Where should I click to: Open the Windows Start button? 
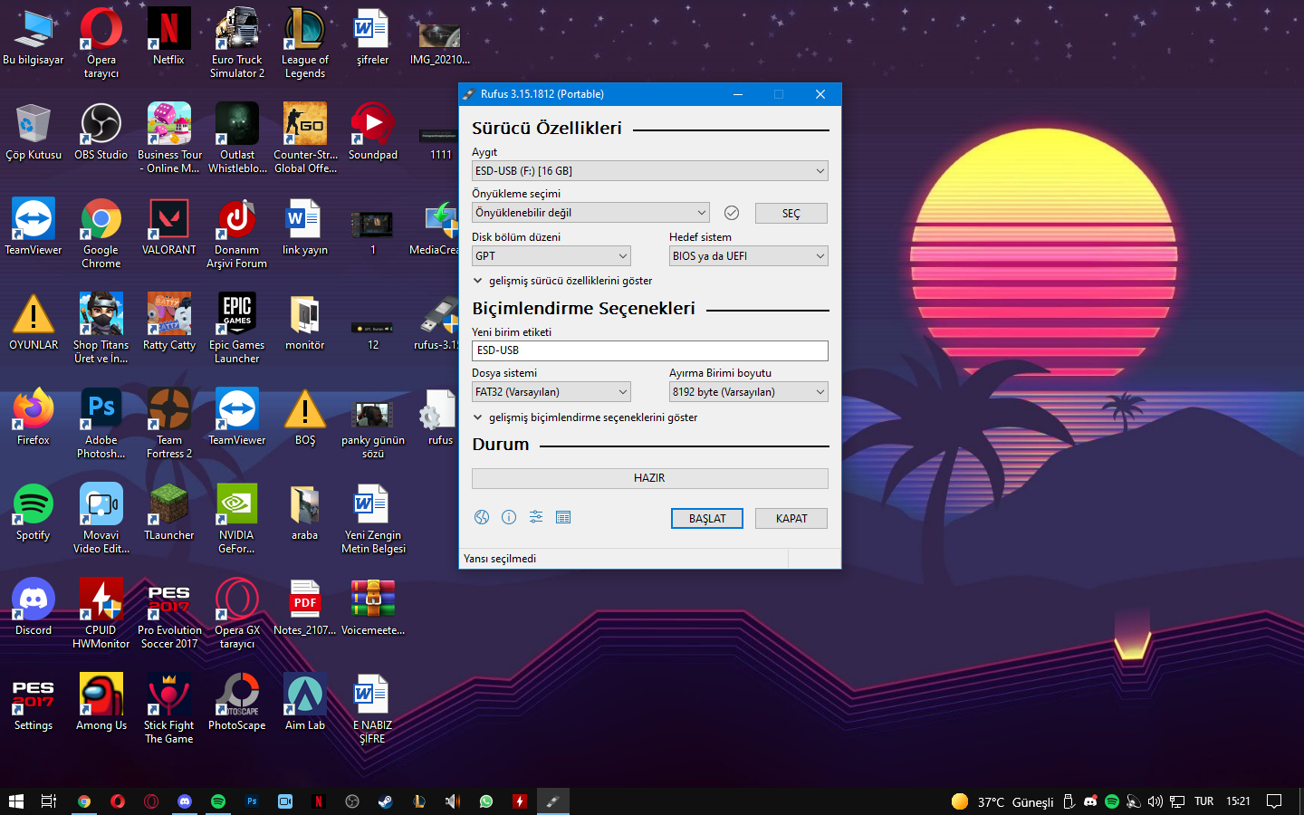click(15, 801)
